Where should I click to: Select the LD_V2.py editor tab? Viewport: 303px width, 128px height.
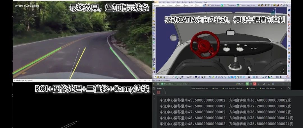pos(251,88)
